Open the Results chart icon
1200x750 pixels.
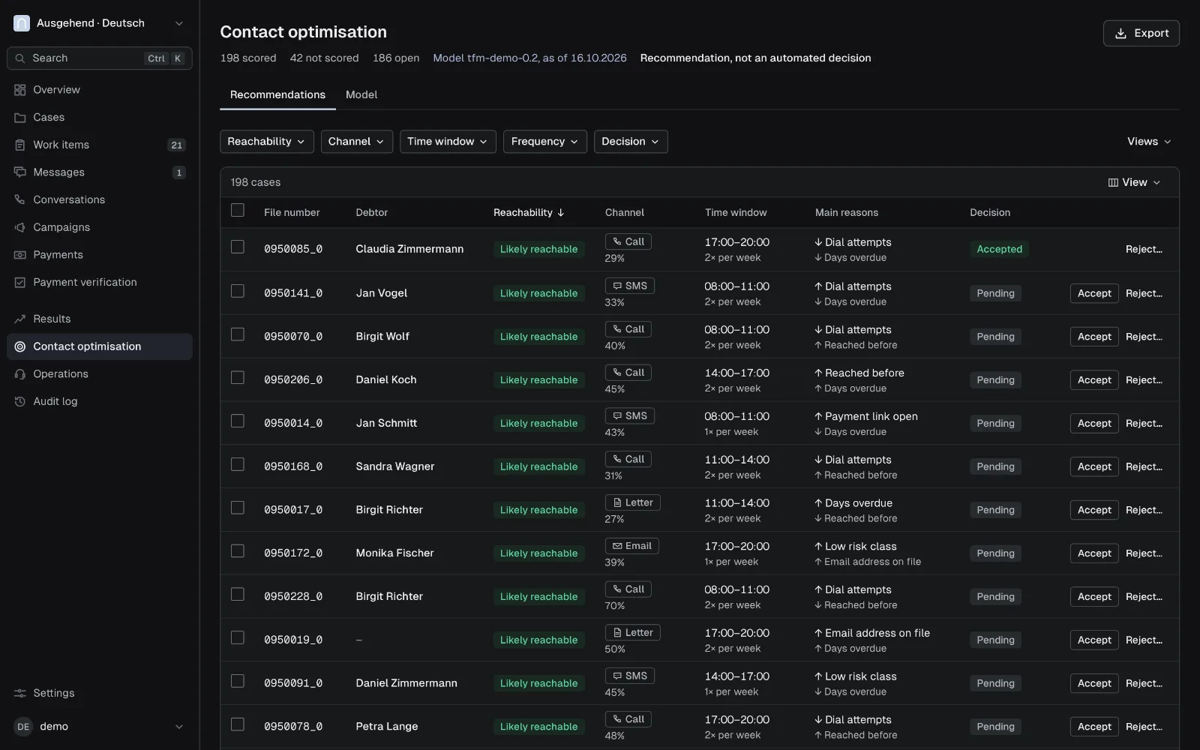20,319
